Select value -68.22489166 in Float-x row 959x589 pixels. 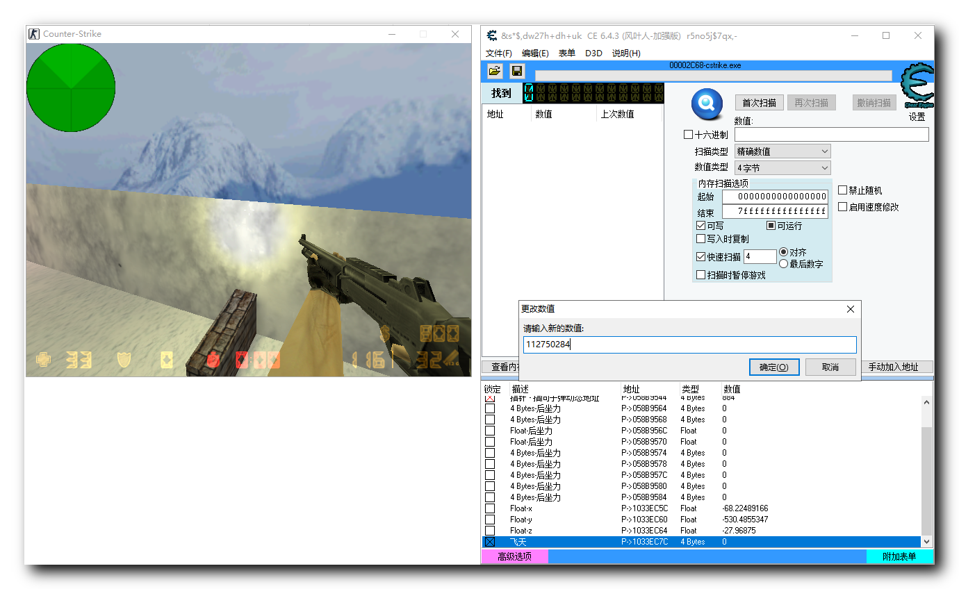pos(745,508)
